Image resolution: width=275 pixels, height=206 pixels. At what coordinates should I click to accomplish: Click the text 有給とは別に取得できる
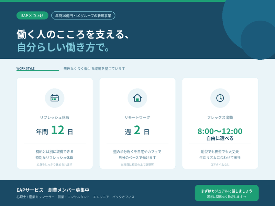pos(55,151)
